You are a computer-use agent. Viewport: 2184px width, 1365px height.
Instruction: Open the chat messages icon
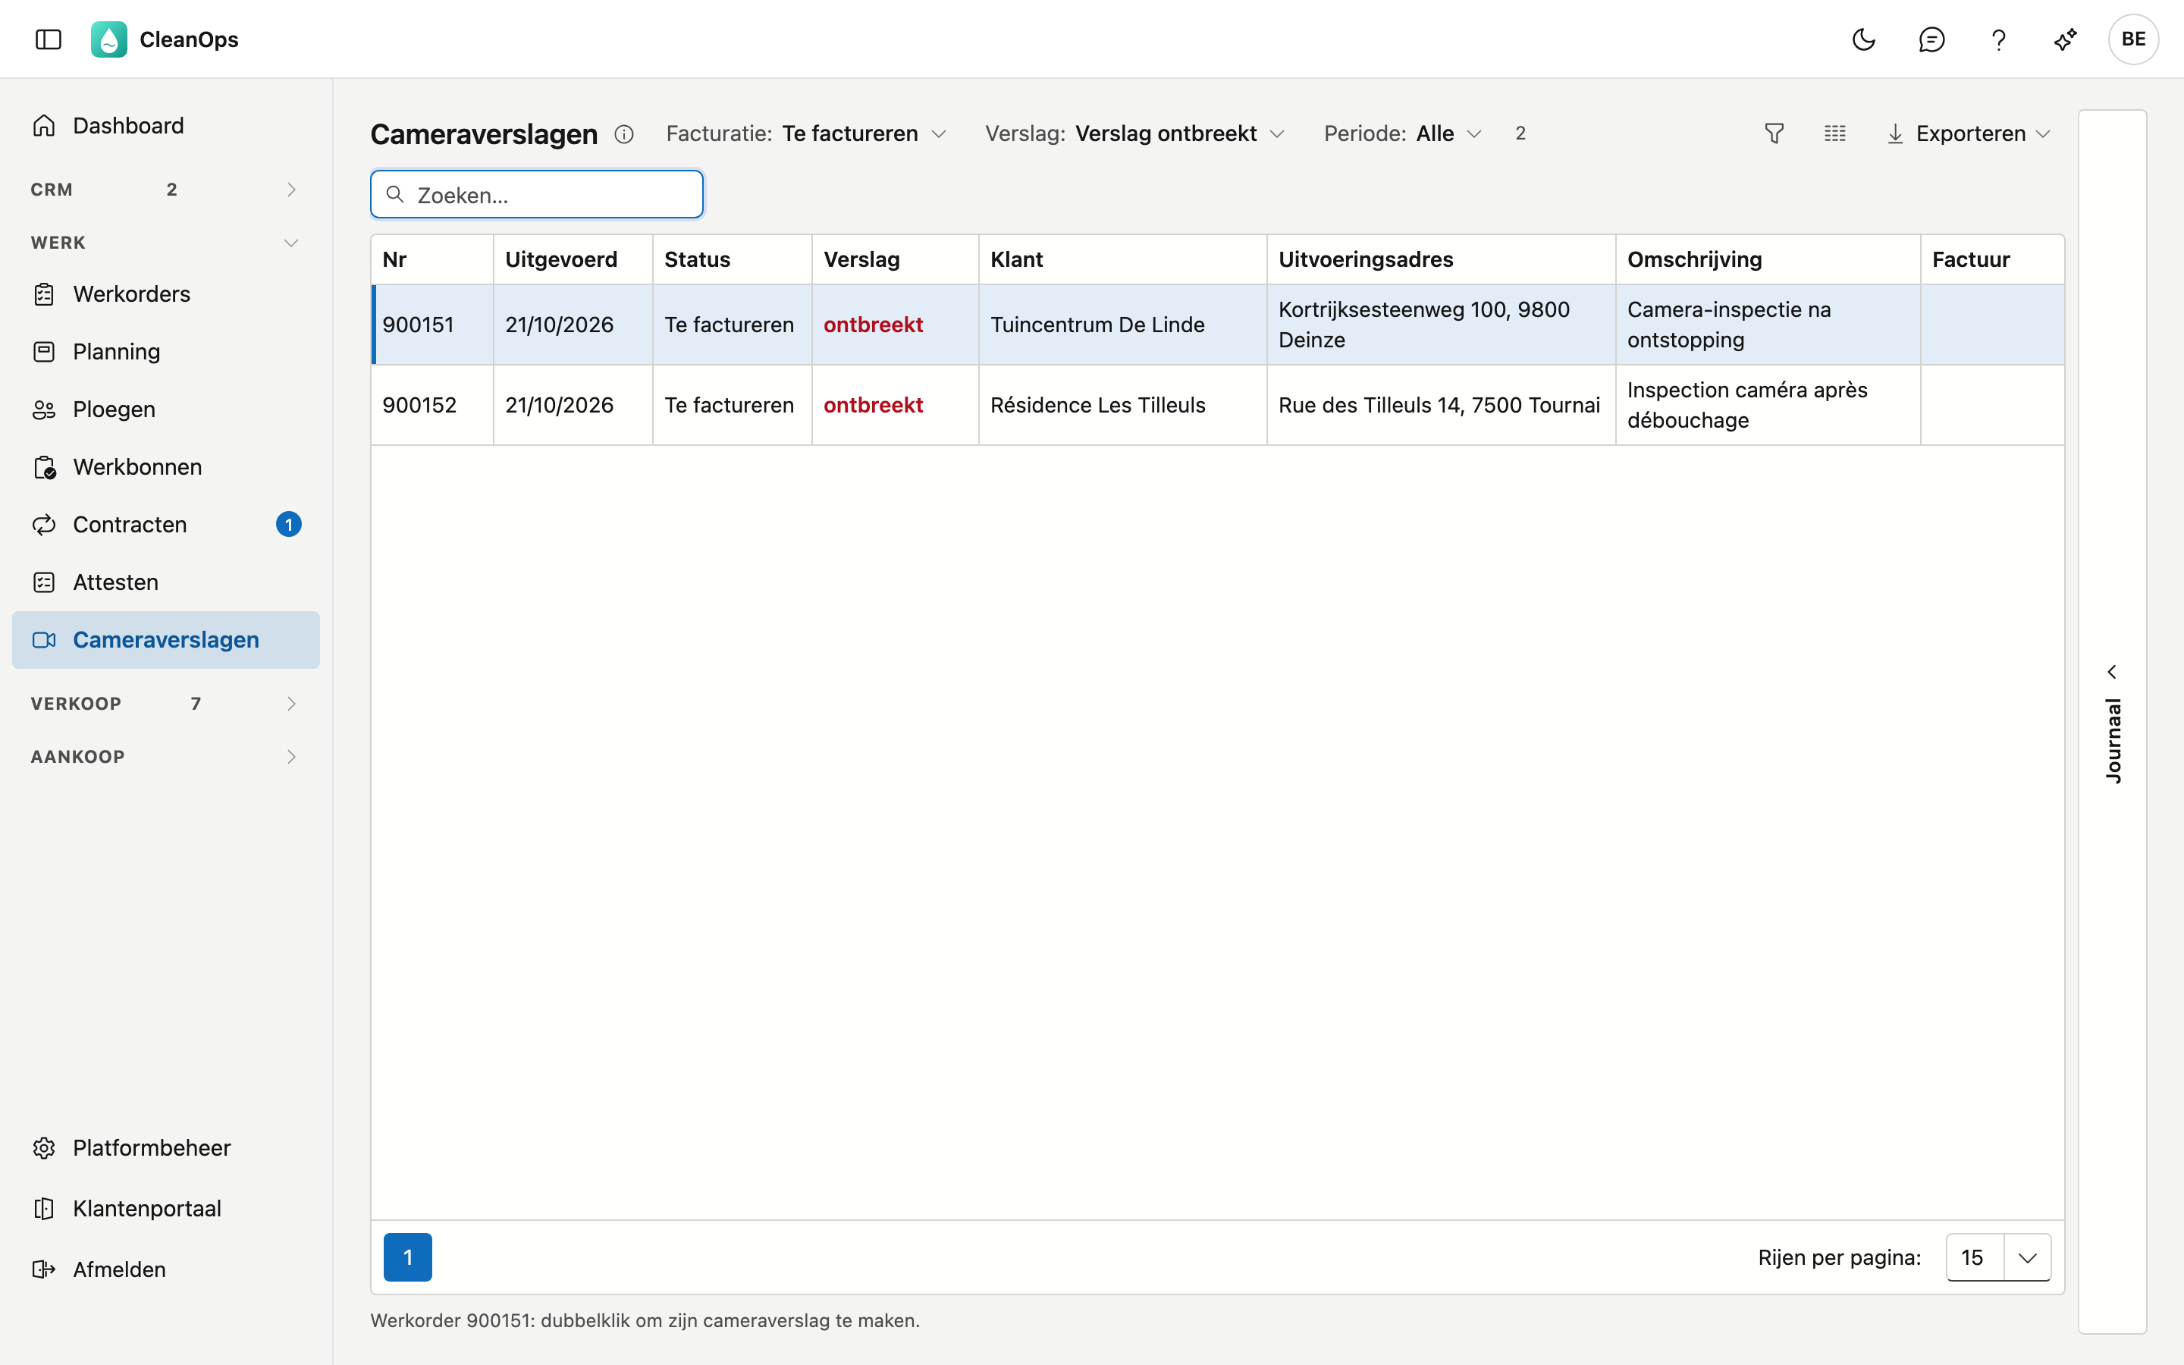pos(1931,39)
